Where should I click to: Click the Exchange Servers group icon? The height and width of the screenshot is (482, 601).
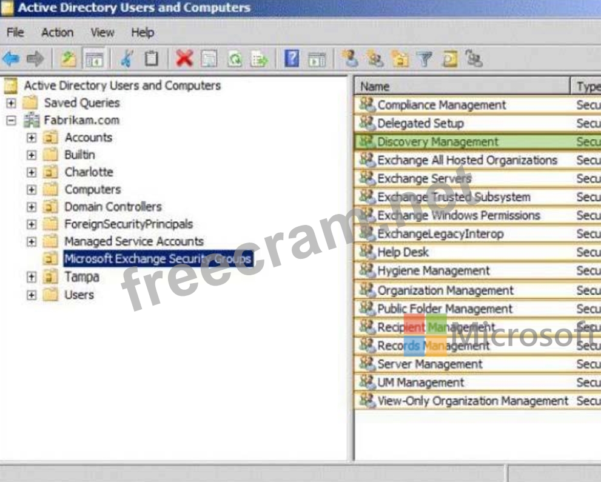(368, 178)
